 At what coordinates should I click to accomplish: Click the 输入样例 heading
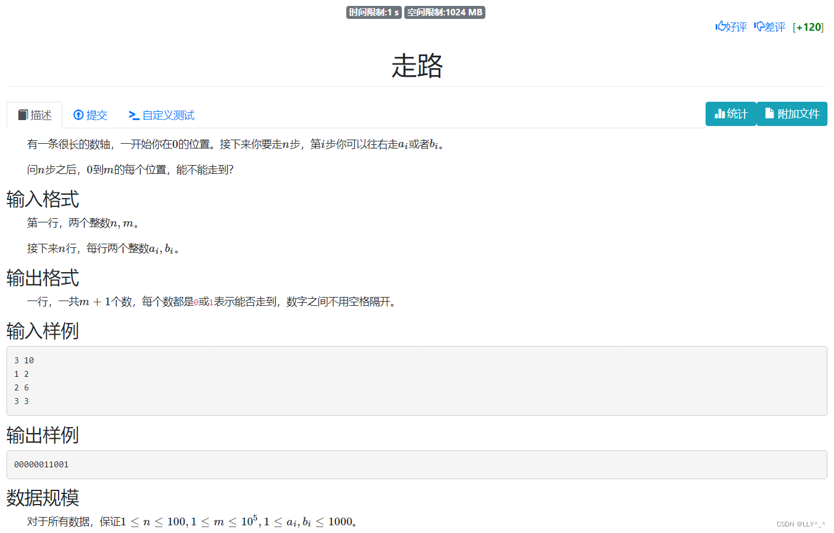[x=43, y=331]
